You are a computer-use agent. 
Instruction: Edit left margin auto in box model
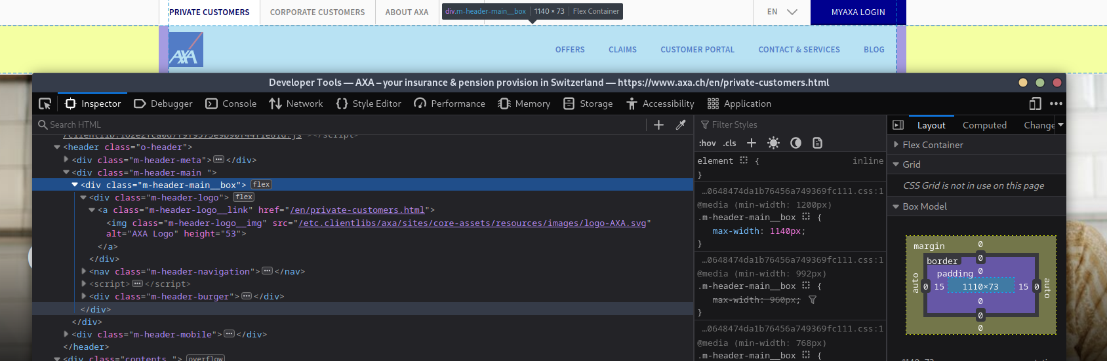coord(916,283)
